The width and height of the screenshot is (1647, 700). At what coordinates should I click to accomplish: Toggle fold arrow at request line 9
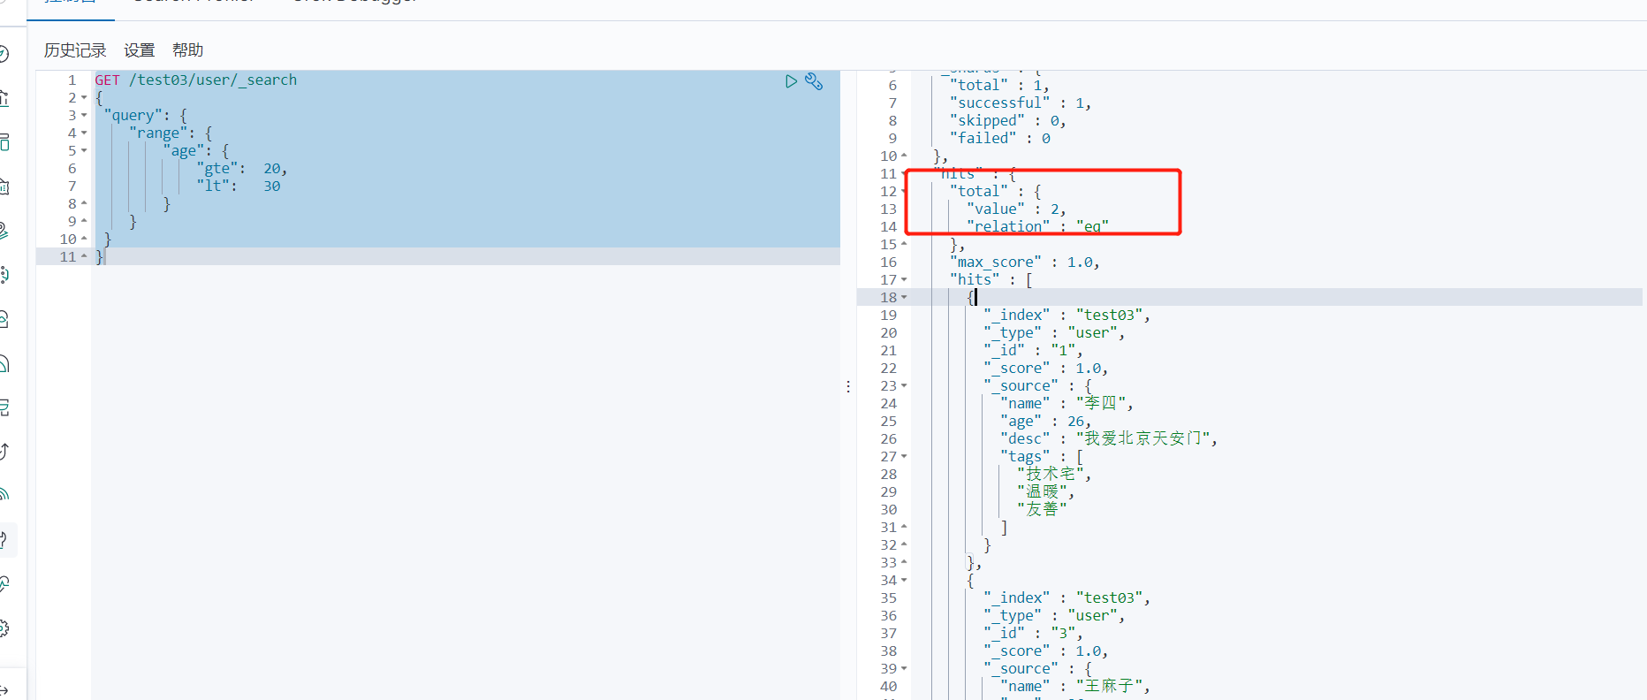point(84,221)
